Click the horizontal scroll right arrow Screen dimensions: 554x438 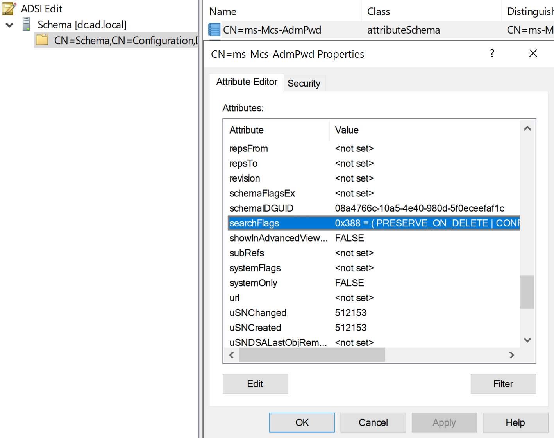(x=512, y=355)
